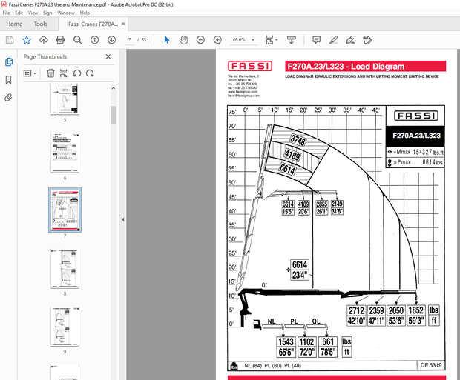Select page 7 thumbnail
Screen dimensions: 460x380
click(65, 210)
